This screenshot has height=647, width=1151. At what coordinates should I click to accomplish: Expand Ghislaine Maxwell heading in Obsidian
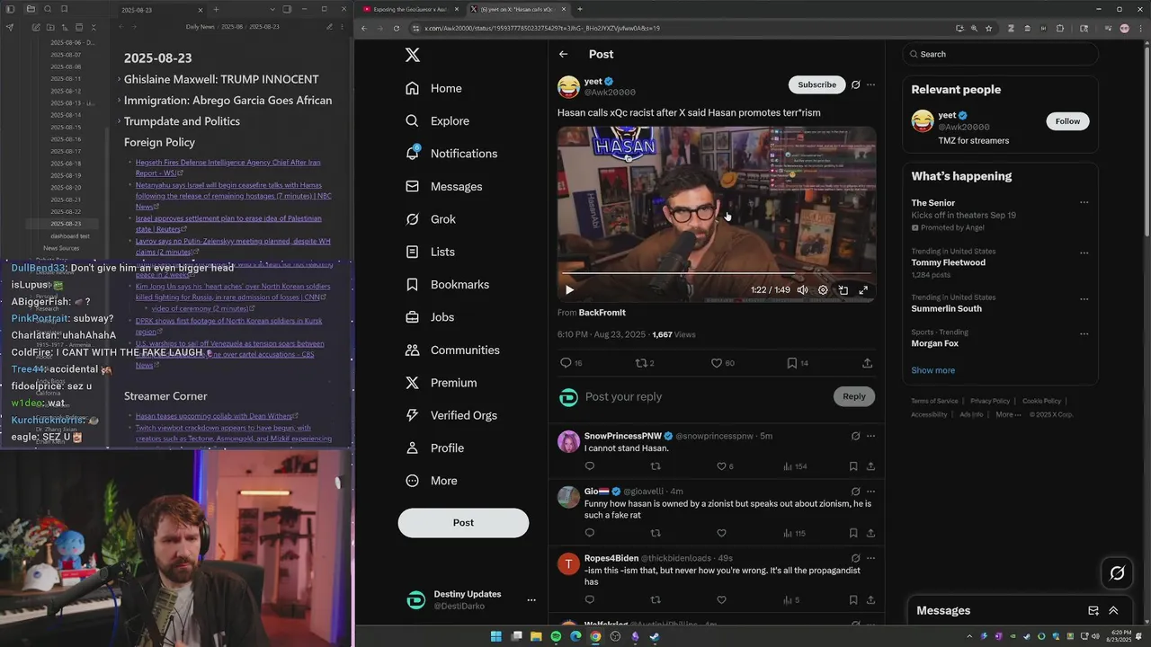click(x=119, y=79)
